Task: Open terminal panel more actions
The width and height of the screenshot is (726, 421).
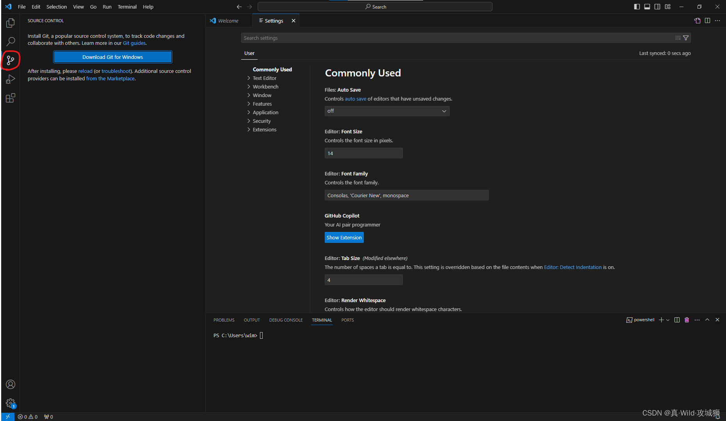Action: pyautogui.click(x=697, y=320)
